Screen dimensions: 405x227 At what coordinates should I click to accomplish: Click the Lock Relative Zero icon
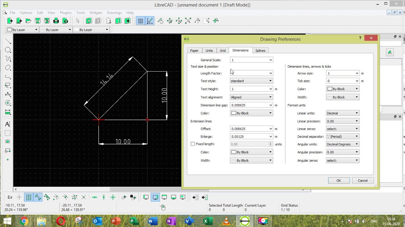tap(133, 197)
